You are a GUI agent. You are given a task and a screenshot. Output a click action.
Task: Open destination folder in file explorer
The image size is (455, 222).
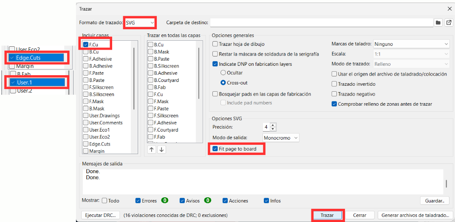point(449,22)
